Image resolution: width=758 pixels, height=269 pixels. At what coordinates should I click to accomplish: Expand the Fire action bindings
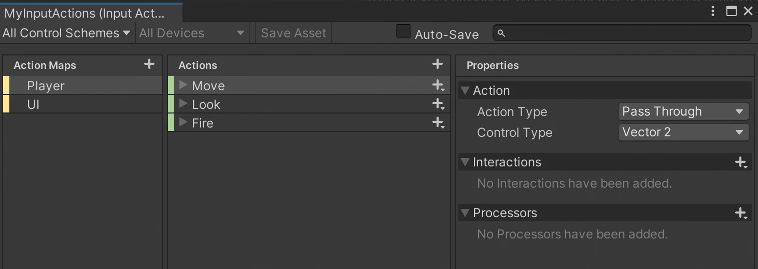click(x=183, y=122)
